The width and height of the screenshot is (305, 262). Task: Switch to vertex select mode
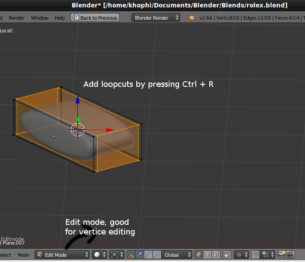[199, 255]
